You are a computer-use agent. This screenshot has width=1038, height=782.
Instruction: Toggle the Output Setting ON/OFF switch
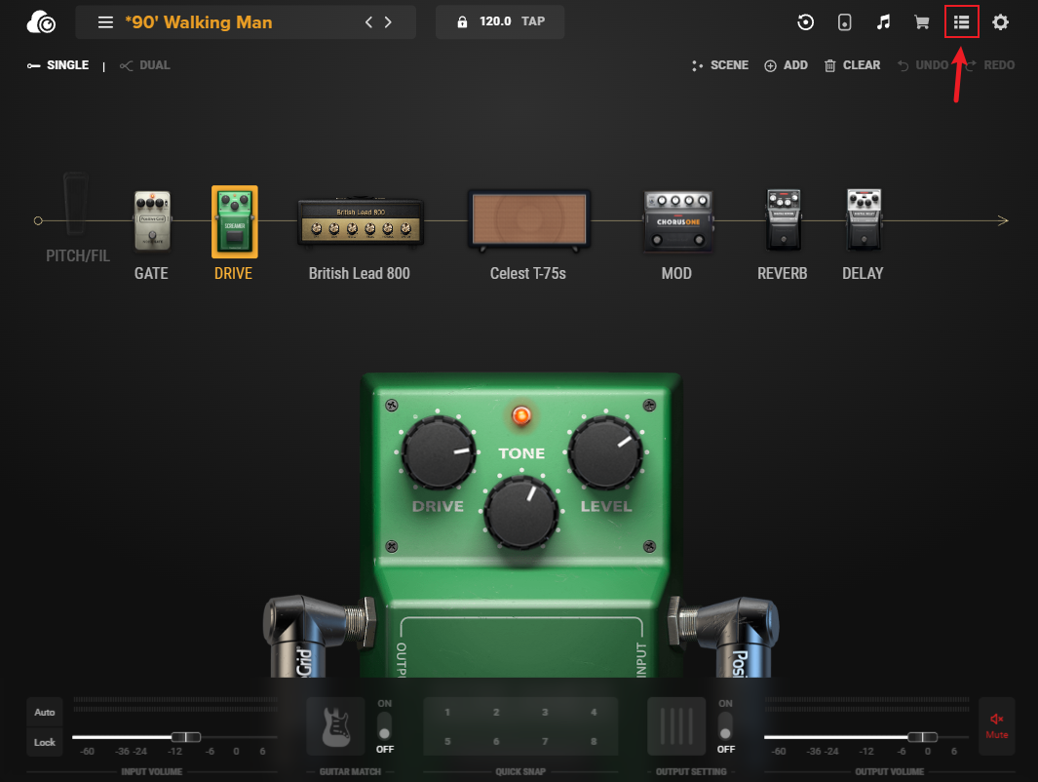(x=725, y=725)
